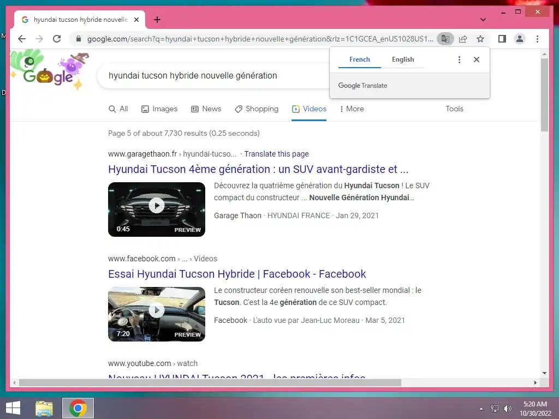The image size is (559, 419).
Task: Click the forward navigation arrow
Action: coord(39,39)
